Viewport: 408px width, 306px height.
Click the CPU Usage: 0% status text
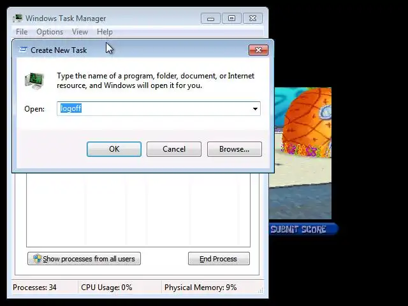[x=106, y=288]
